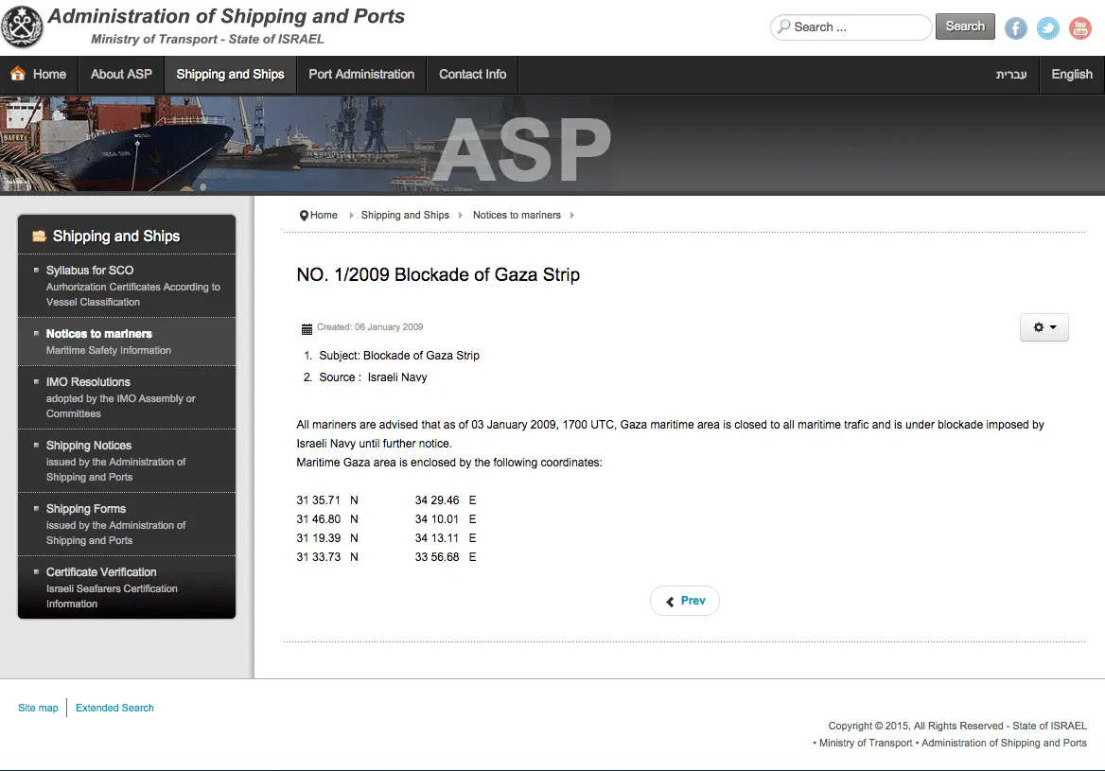Open the Port Administration menu
Image resolution: width=1105 pixels, height=771 pixels.
coord(361,75)
